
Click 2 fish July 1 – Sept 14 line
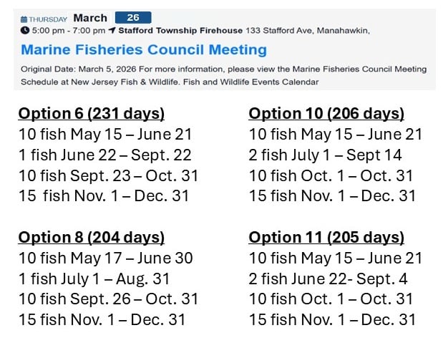[x=325, y=155]
